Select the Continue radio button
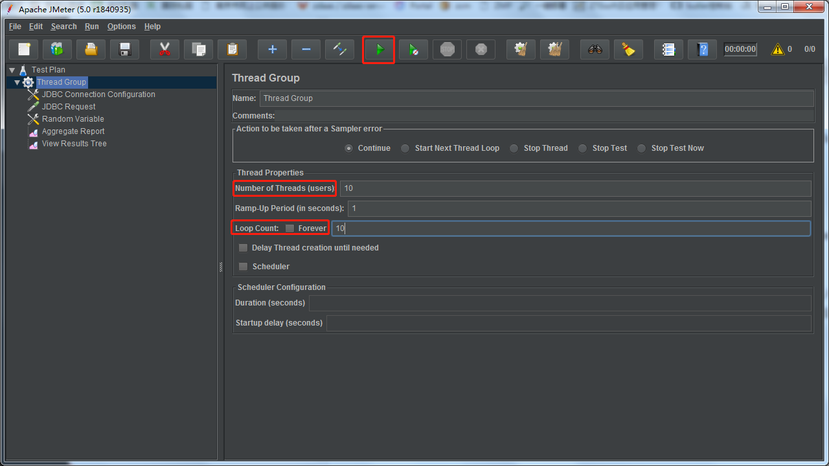Image resolution: width=829 pixels, height=466 pixels. pos(349,148)
